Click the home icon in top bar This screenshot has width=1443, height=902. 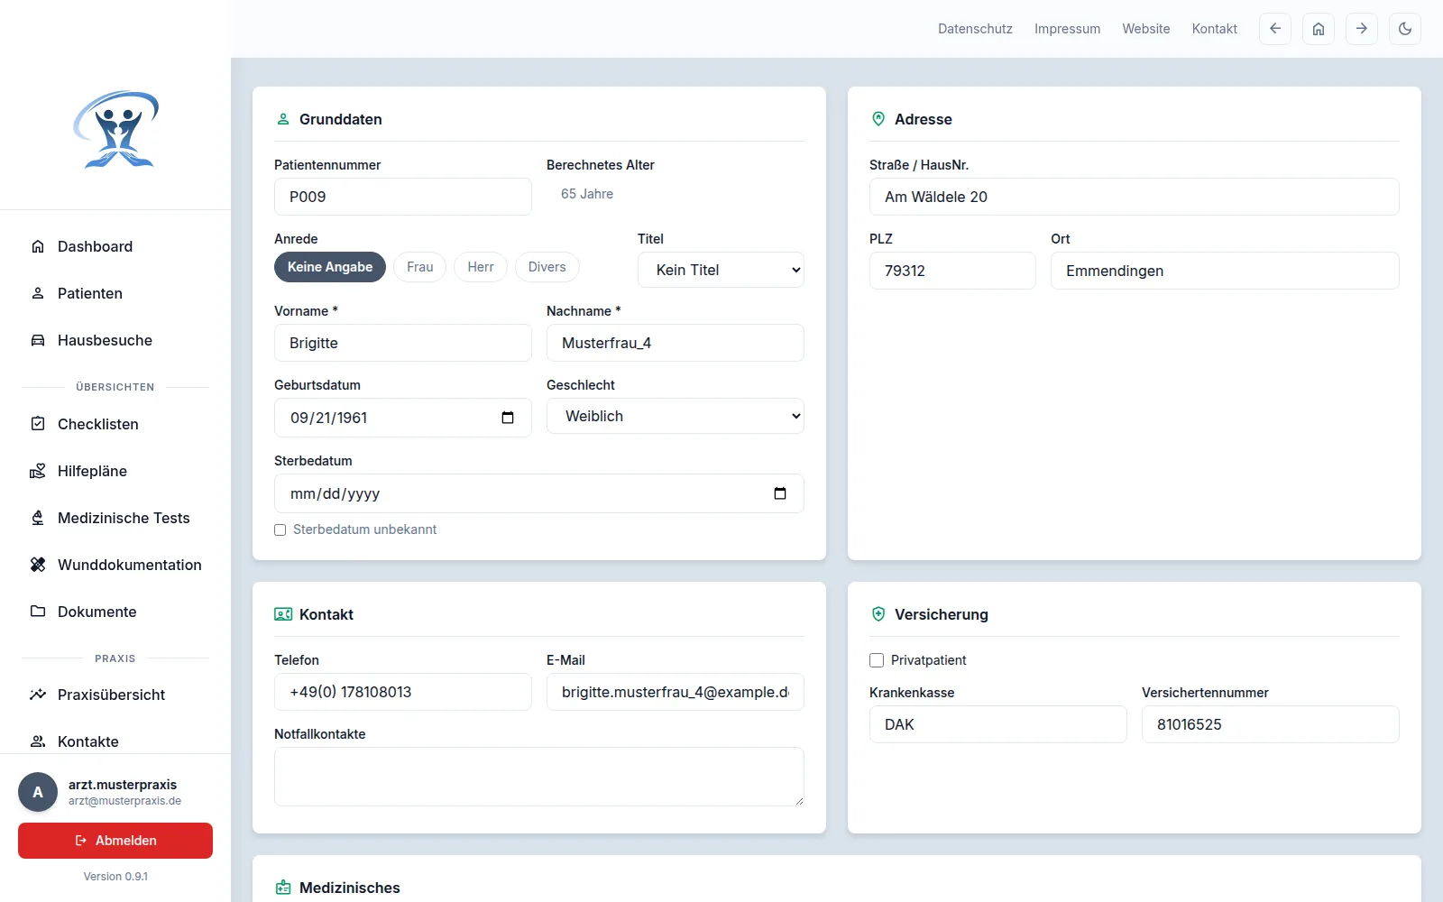pyautogui.click(x=1319, y=29)
